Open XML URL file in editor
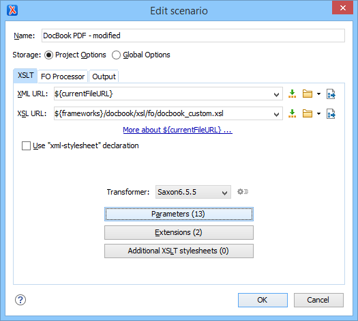 click(331, 94)
